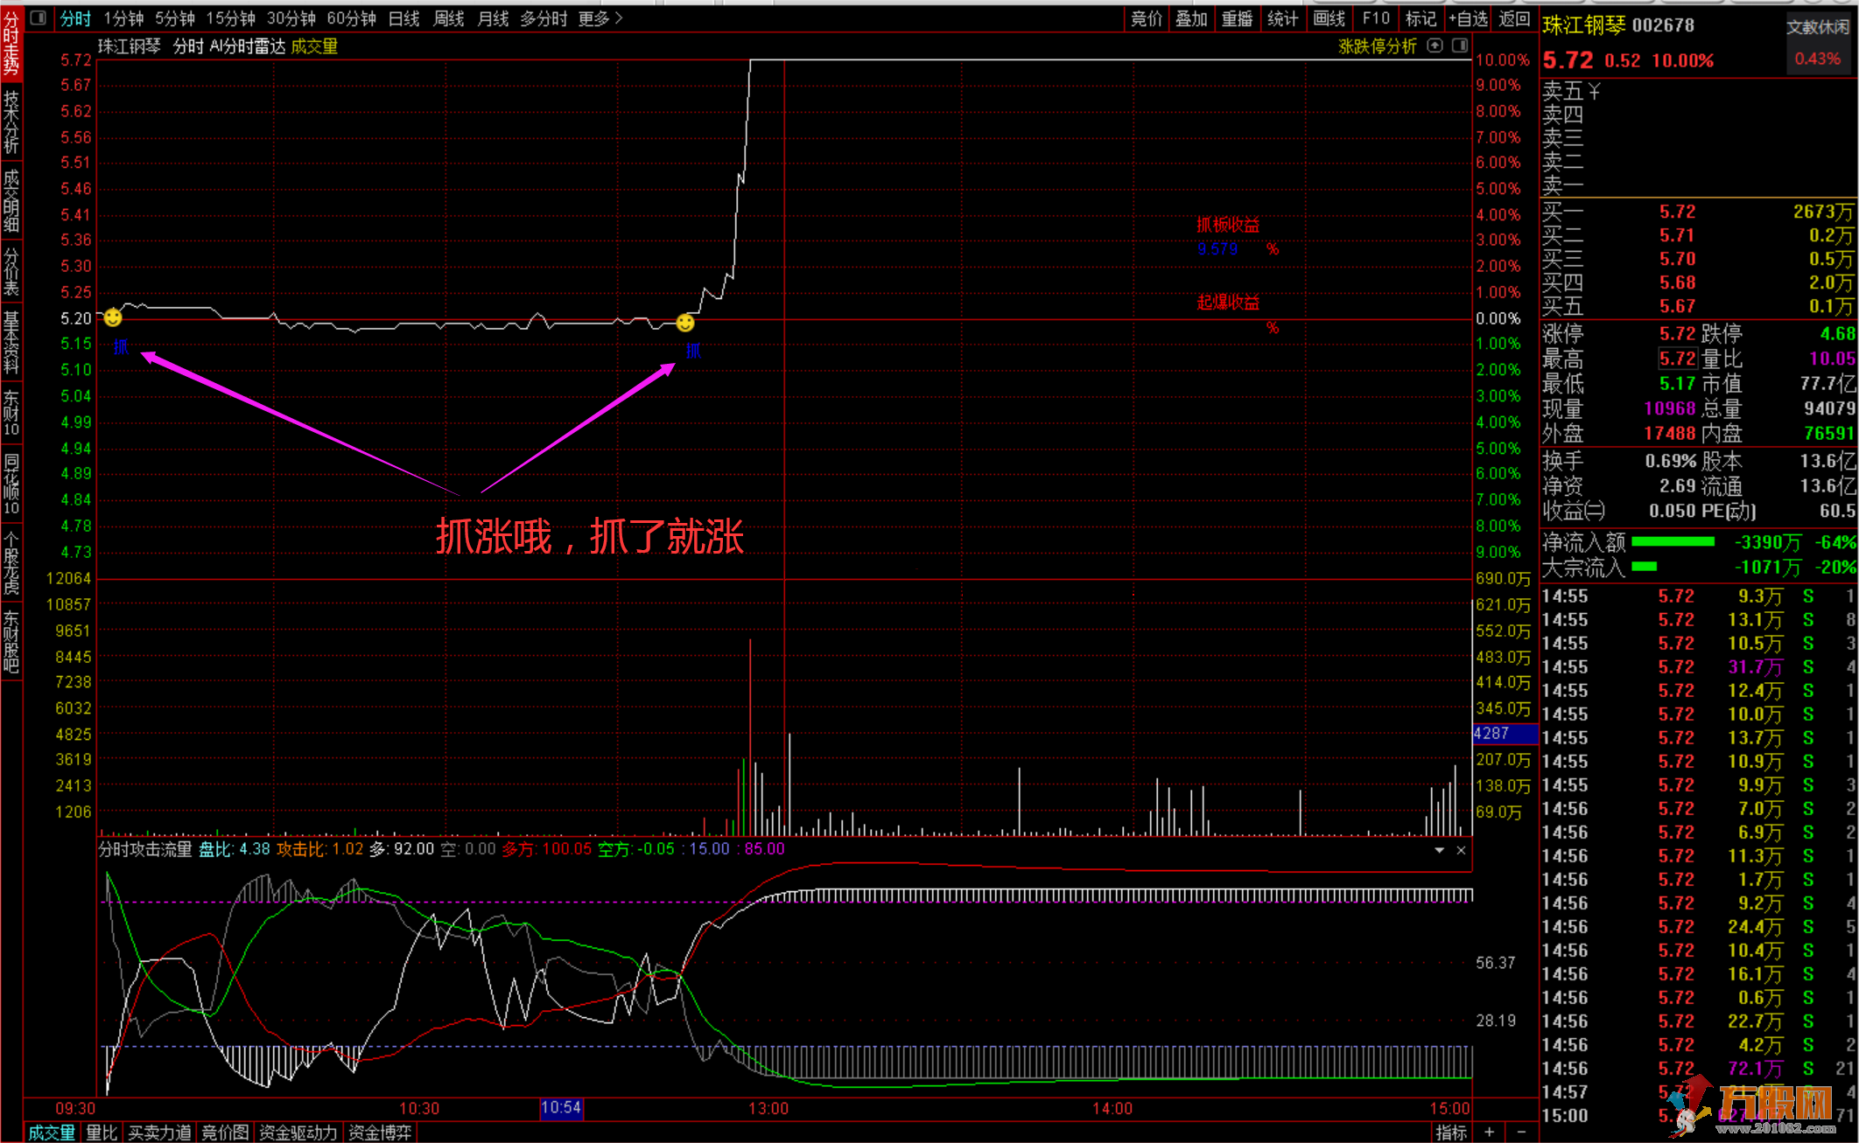Screen dimensions: 1859x1143
Task: Select the 30分钟 period
Action: pos(291,18)
